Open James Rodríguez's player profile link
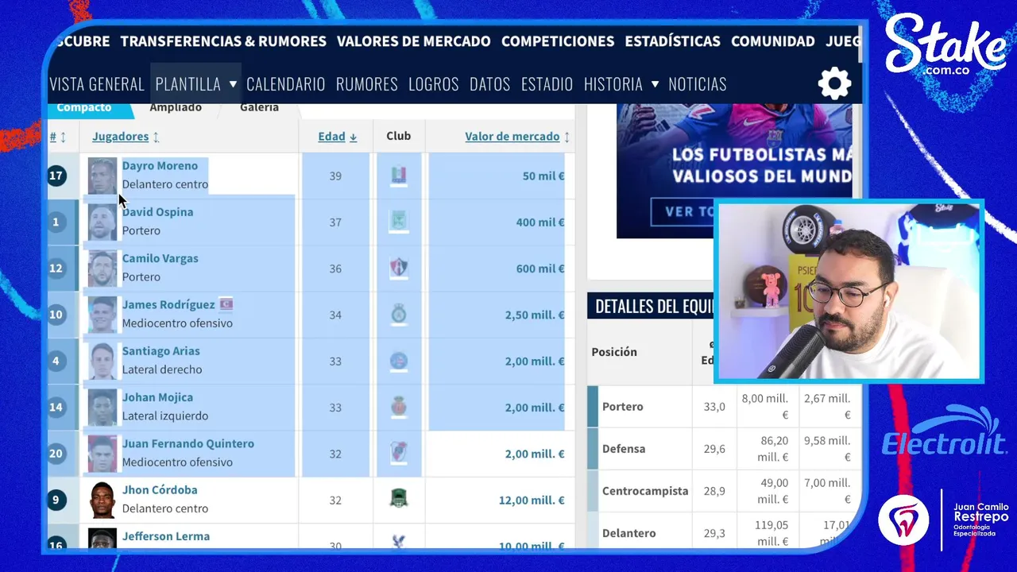The width and height of the screenshot is (1017, 572). click(x=168, y=304)
